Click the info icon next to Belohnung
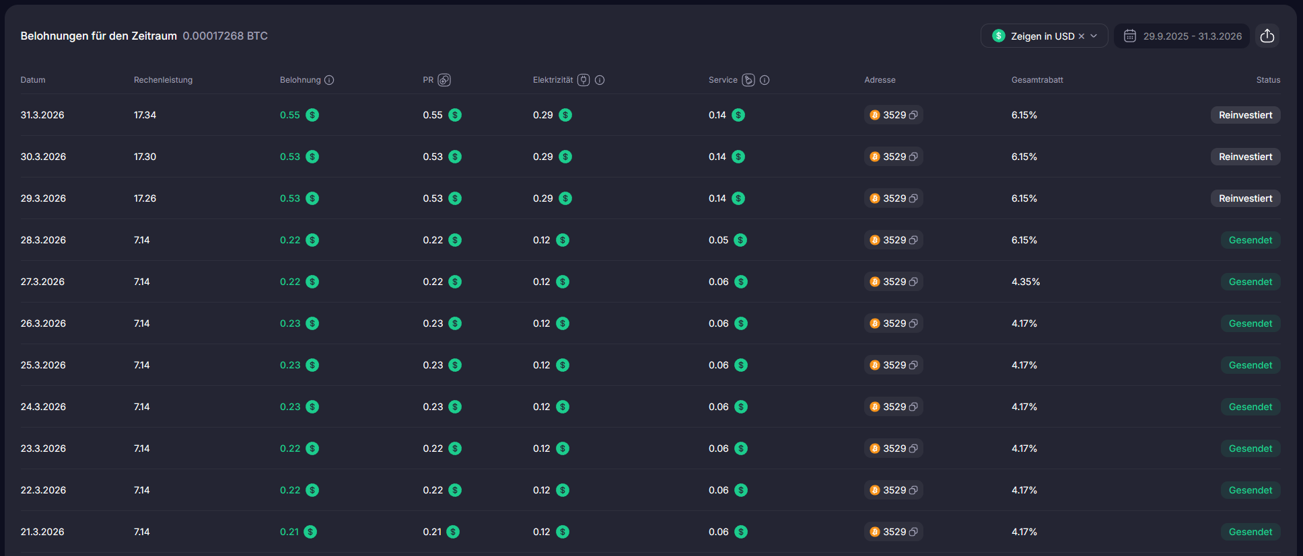This screenshot has height=556, width=1303. [329, 80]
